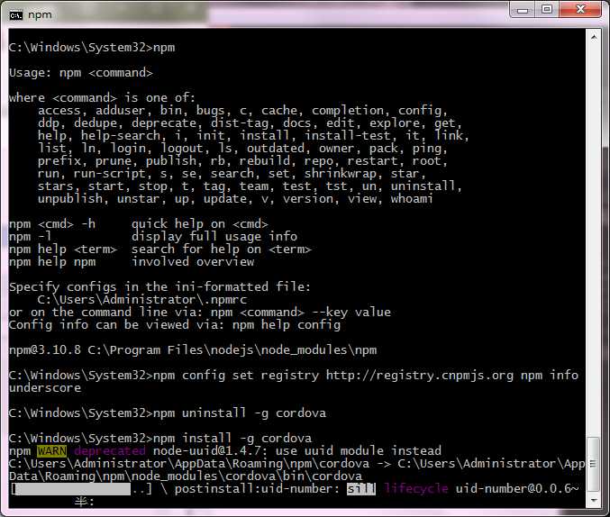
Task: Click 'uid-number@0.0.6~' text
Action: click(517, 489)
